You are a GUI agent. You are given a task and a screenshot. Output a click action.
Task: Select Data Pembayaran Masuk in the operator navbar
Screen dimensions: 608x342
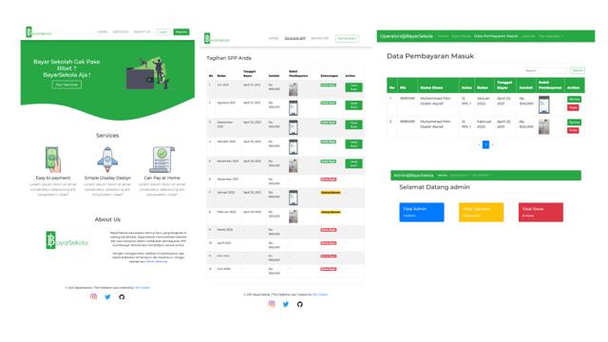[496, 36]
